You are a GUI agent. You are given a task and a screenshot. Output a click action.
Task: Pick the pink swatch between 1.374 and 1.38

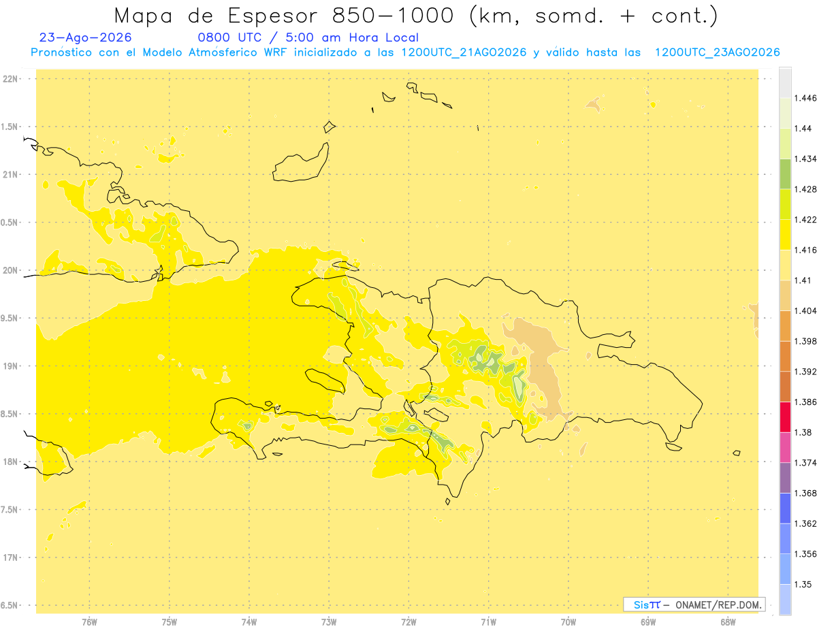(785, 447)
